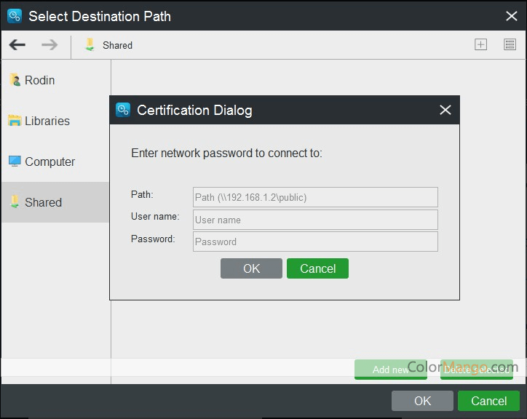527x419 pixels.
Task: Click the Path input field
Action: click(x=315, y=197)
